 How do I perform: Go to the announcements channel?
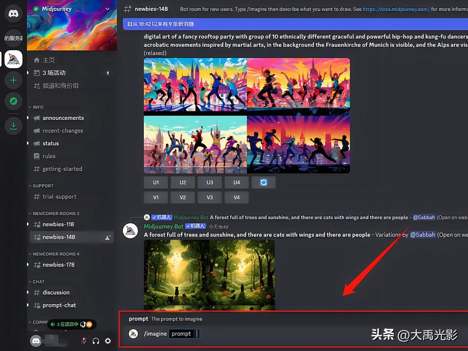point(72,118)
